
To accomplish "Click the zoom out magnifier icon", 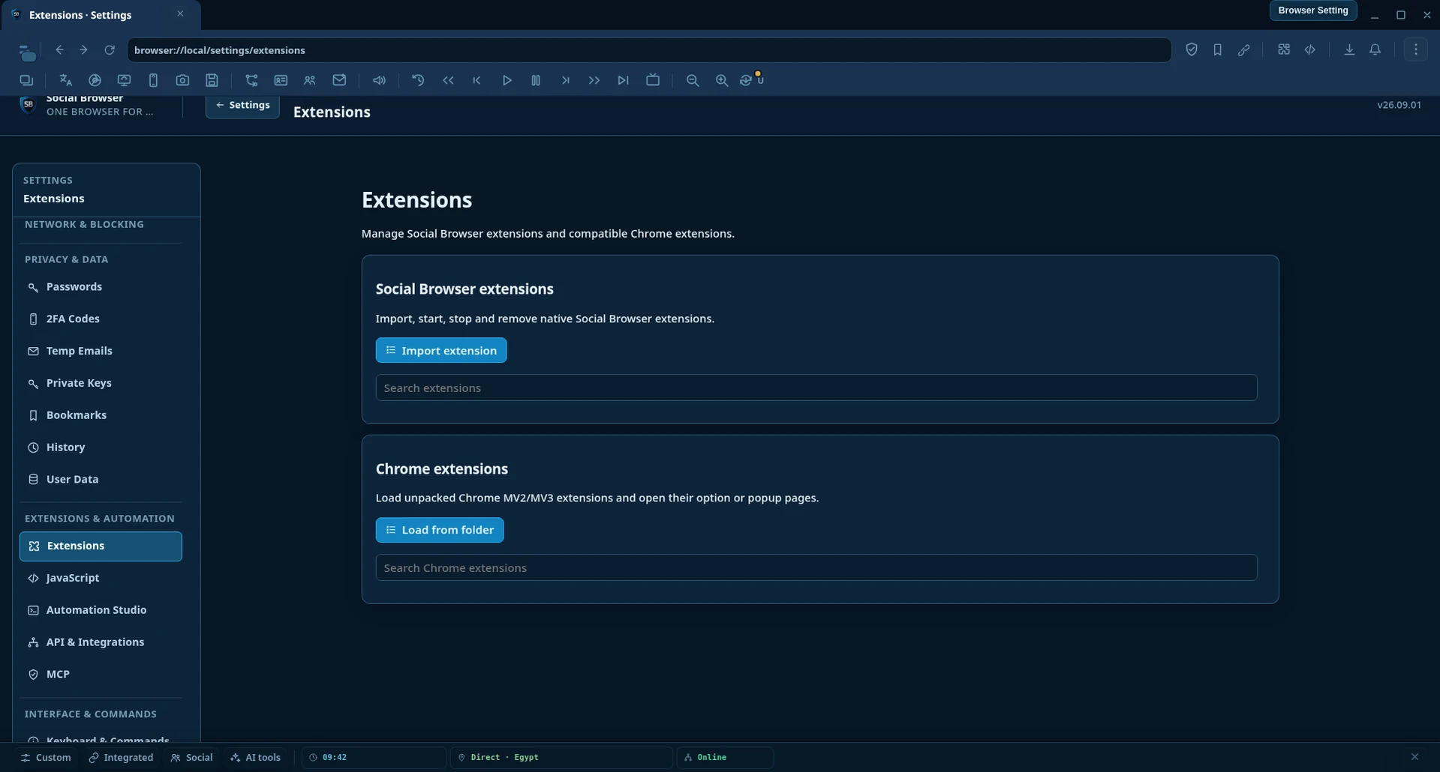I will pos(693,80).
